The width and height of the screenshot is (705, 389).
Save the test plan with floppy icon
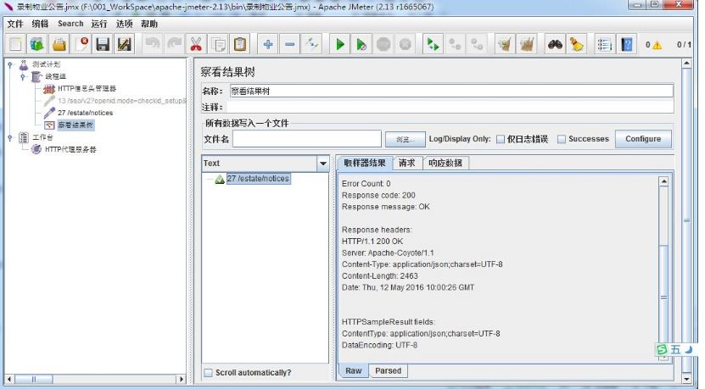[x=103, y=44]
